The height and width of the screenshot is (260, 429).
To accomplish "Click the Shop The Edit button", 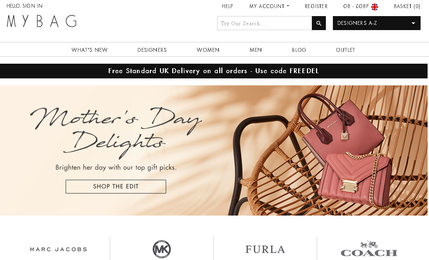I will 116,187.
